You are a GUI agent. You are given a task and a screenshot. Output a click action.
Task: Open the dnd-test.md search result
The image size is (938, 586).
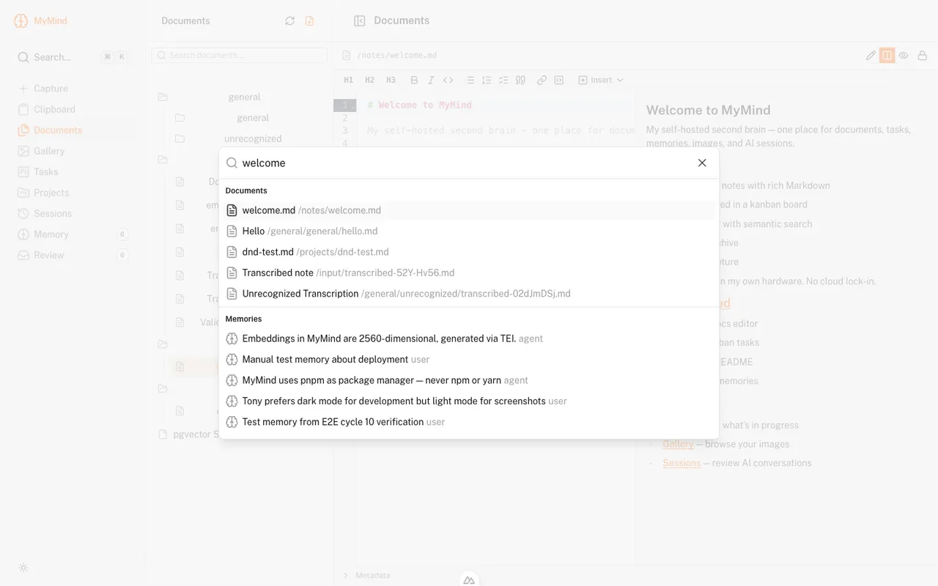click(x=469, y=252)
